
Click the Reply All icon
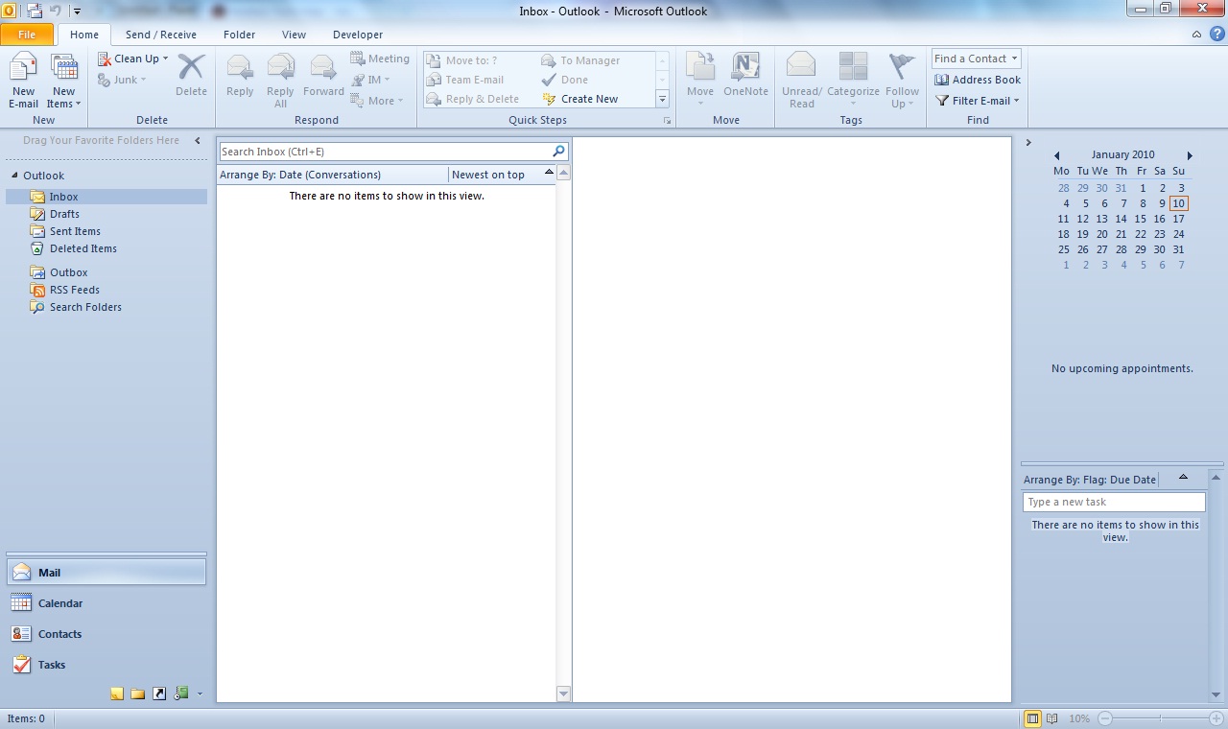[280, 67]
